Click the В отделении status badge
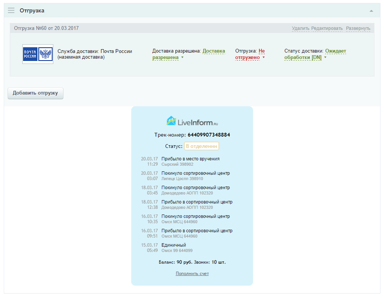This screenshot has height=300, width=385. tap(201, 146)
